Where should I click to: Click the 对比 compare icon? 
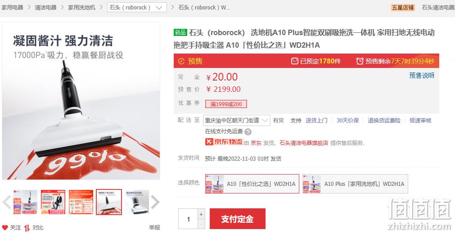tap(27, 228)
